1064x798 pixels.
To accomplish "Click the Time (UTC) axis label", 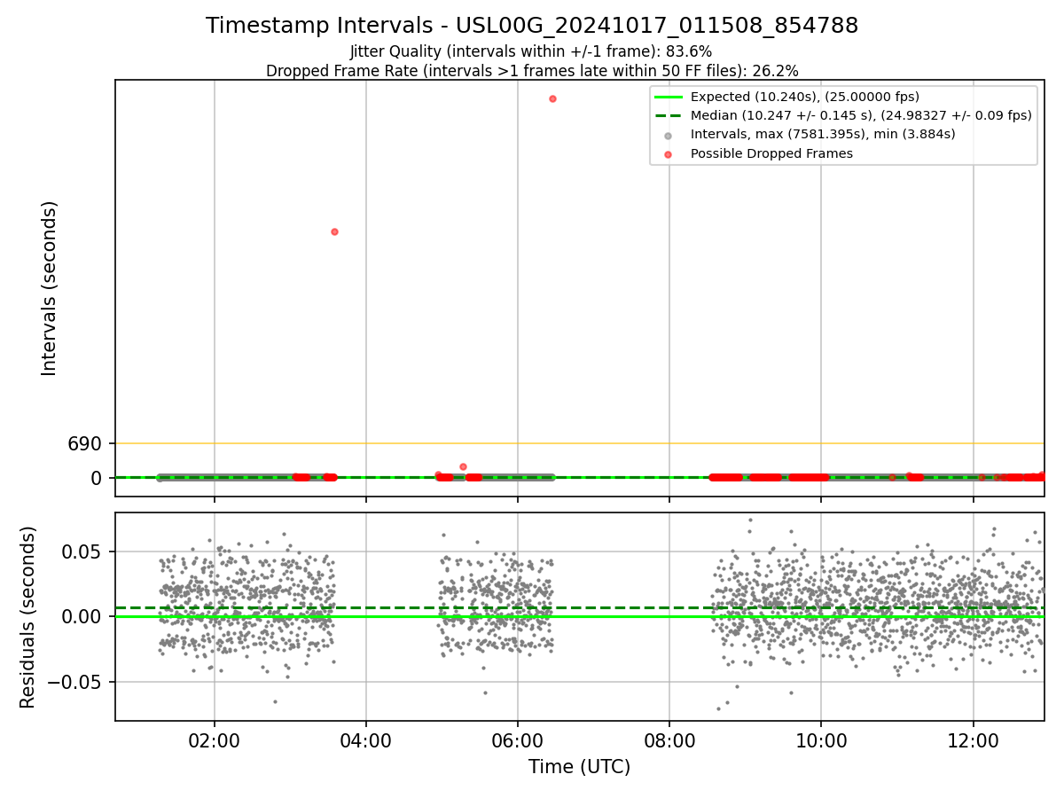I will pyautogui.click(x=579, y=767).
